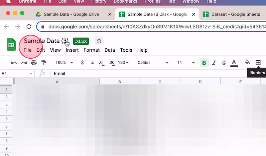
Task: Click the .XLSX file badge
Action: [81, 41]
